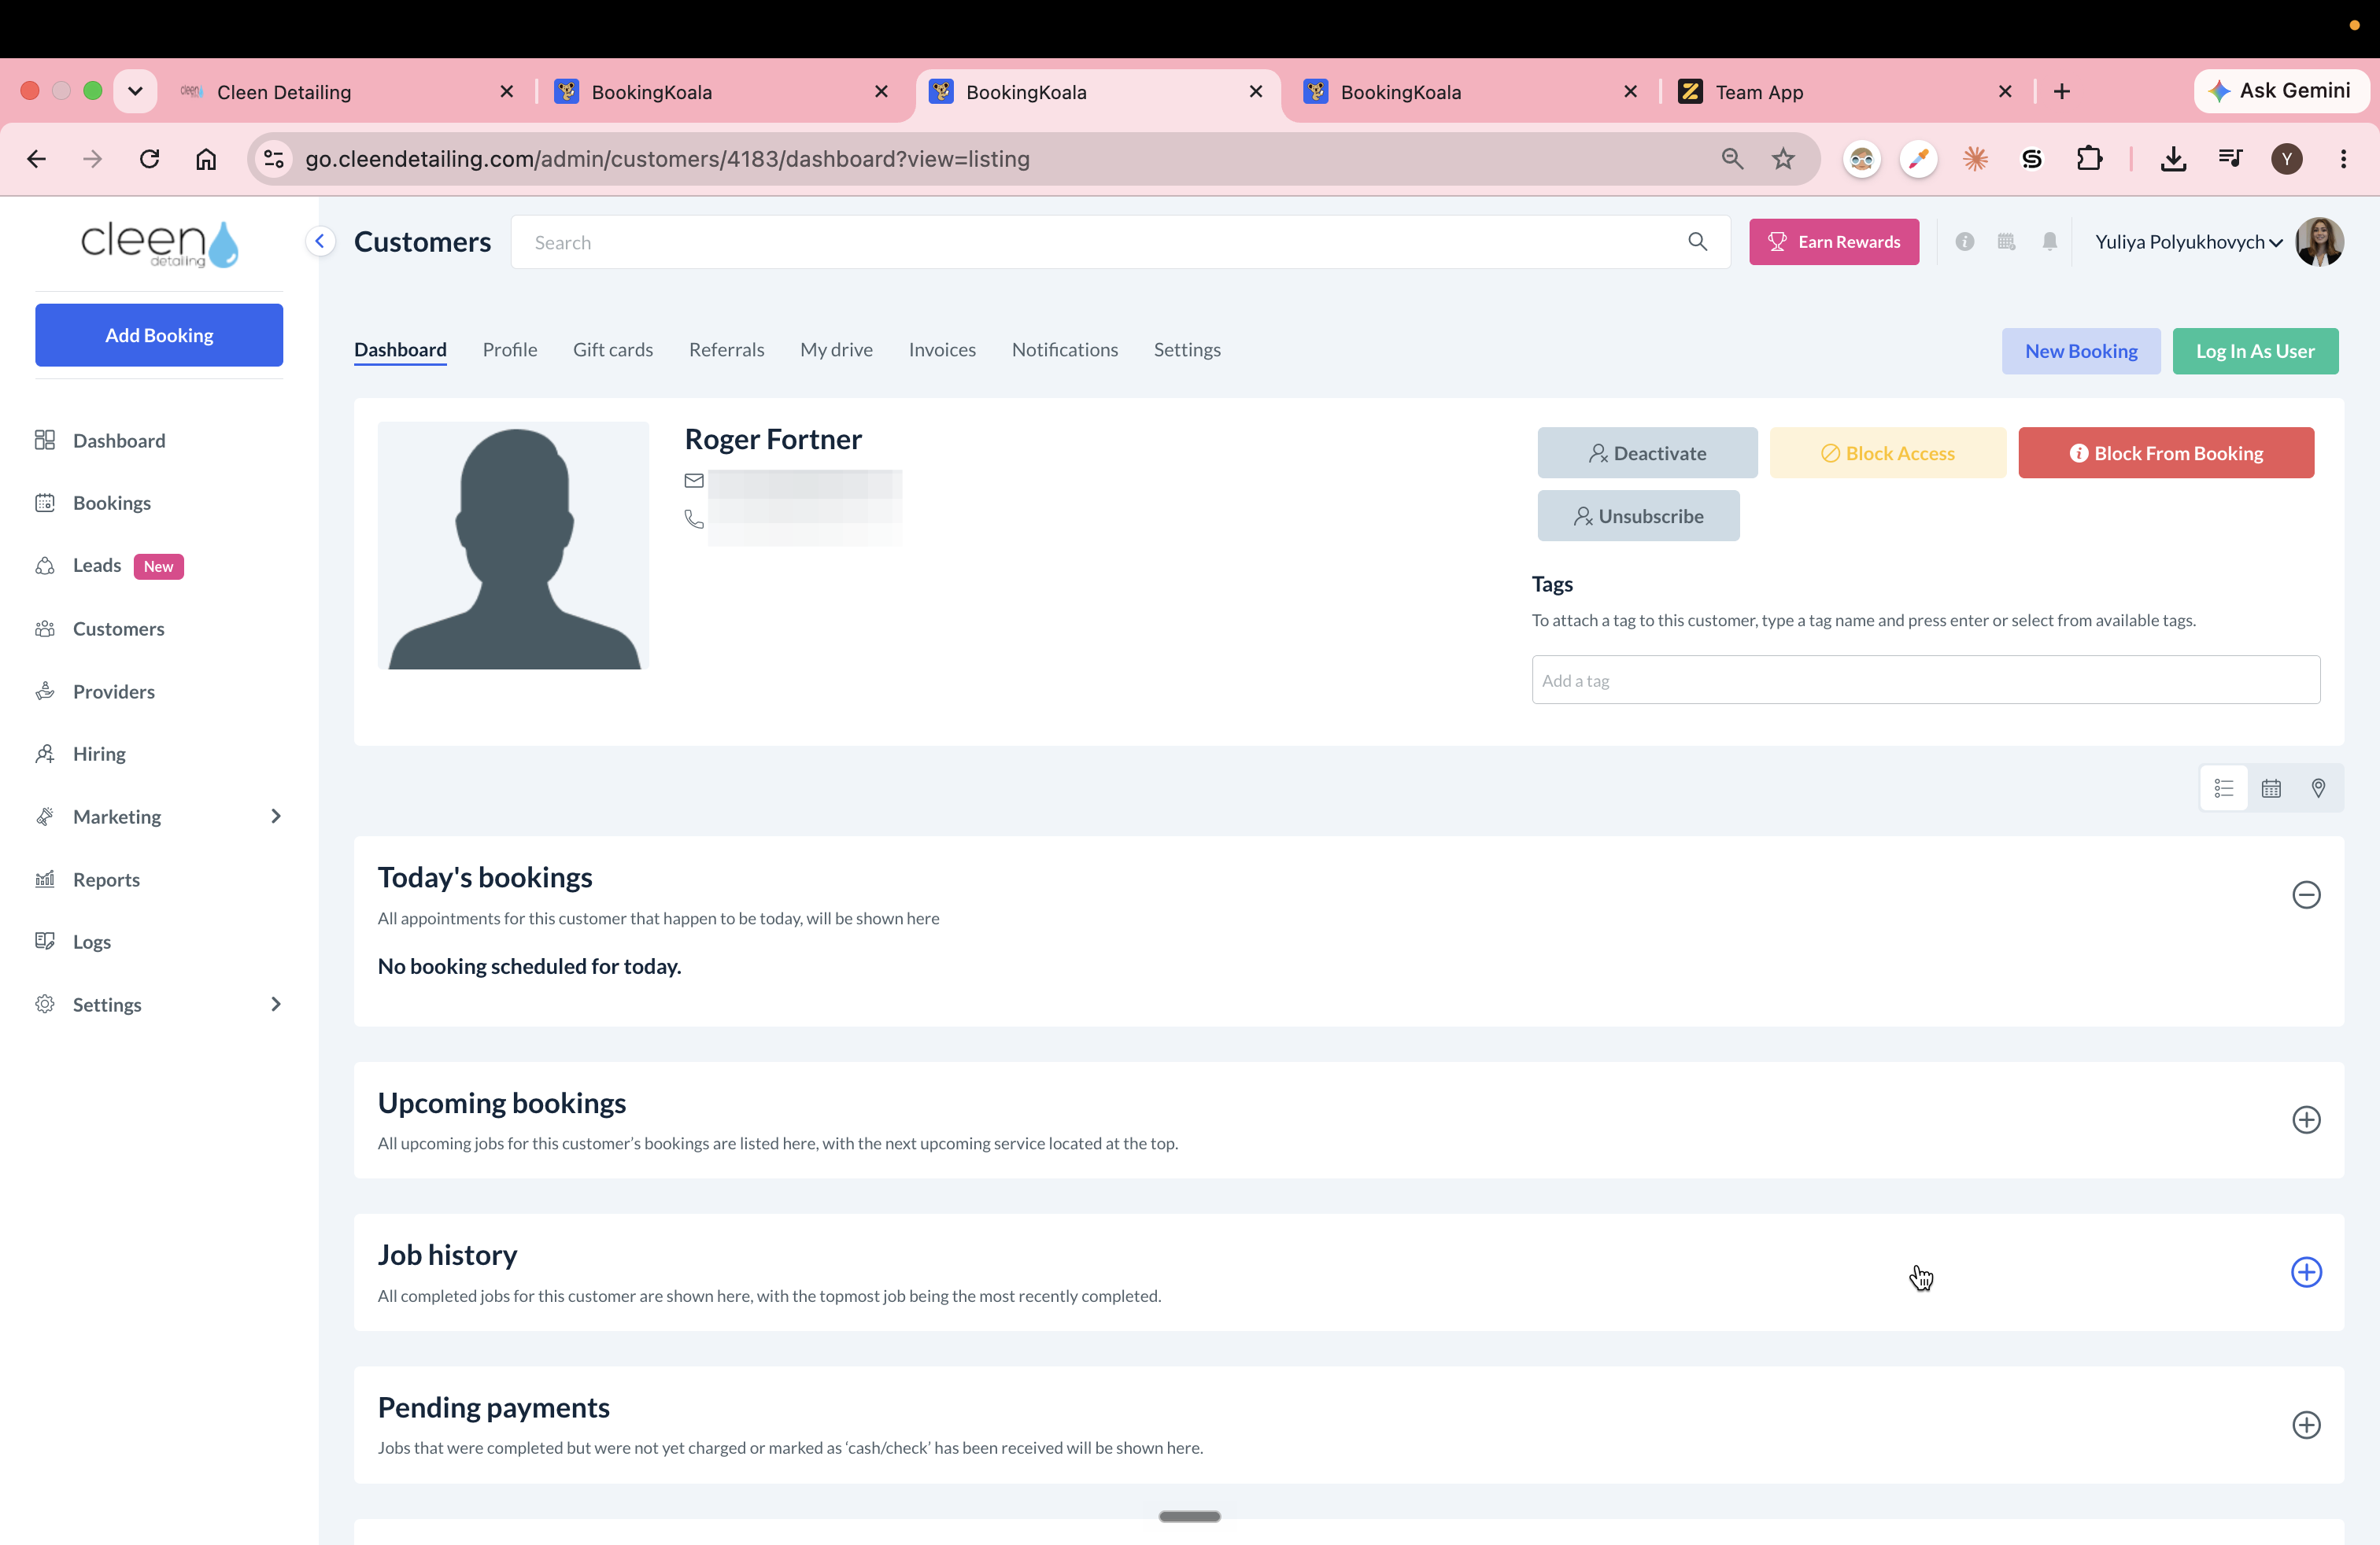Go back in browser history
The image size is (2380, 1545).
pyautogui.click(x=36, y=159)
